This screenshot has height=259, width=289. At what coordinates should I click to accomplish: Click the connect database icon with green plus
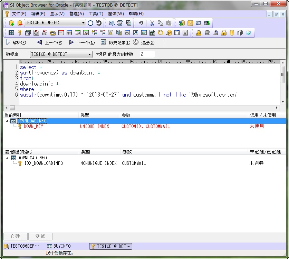point(11,23)
